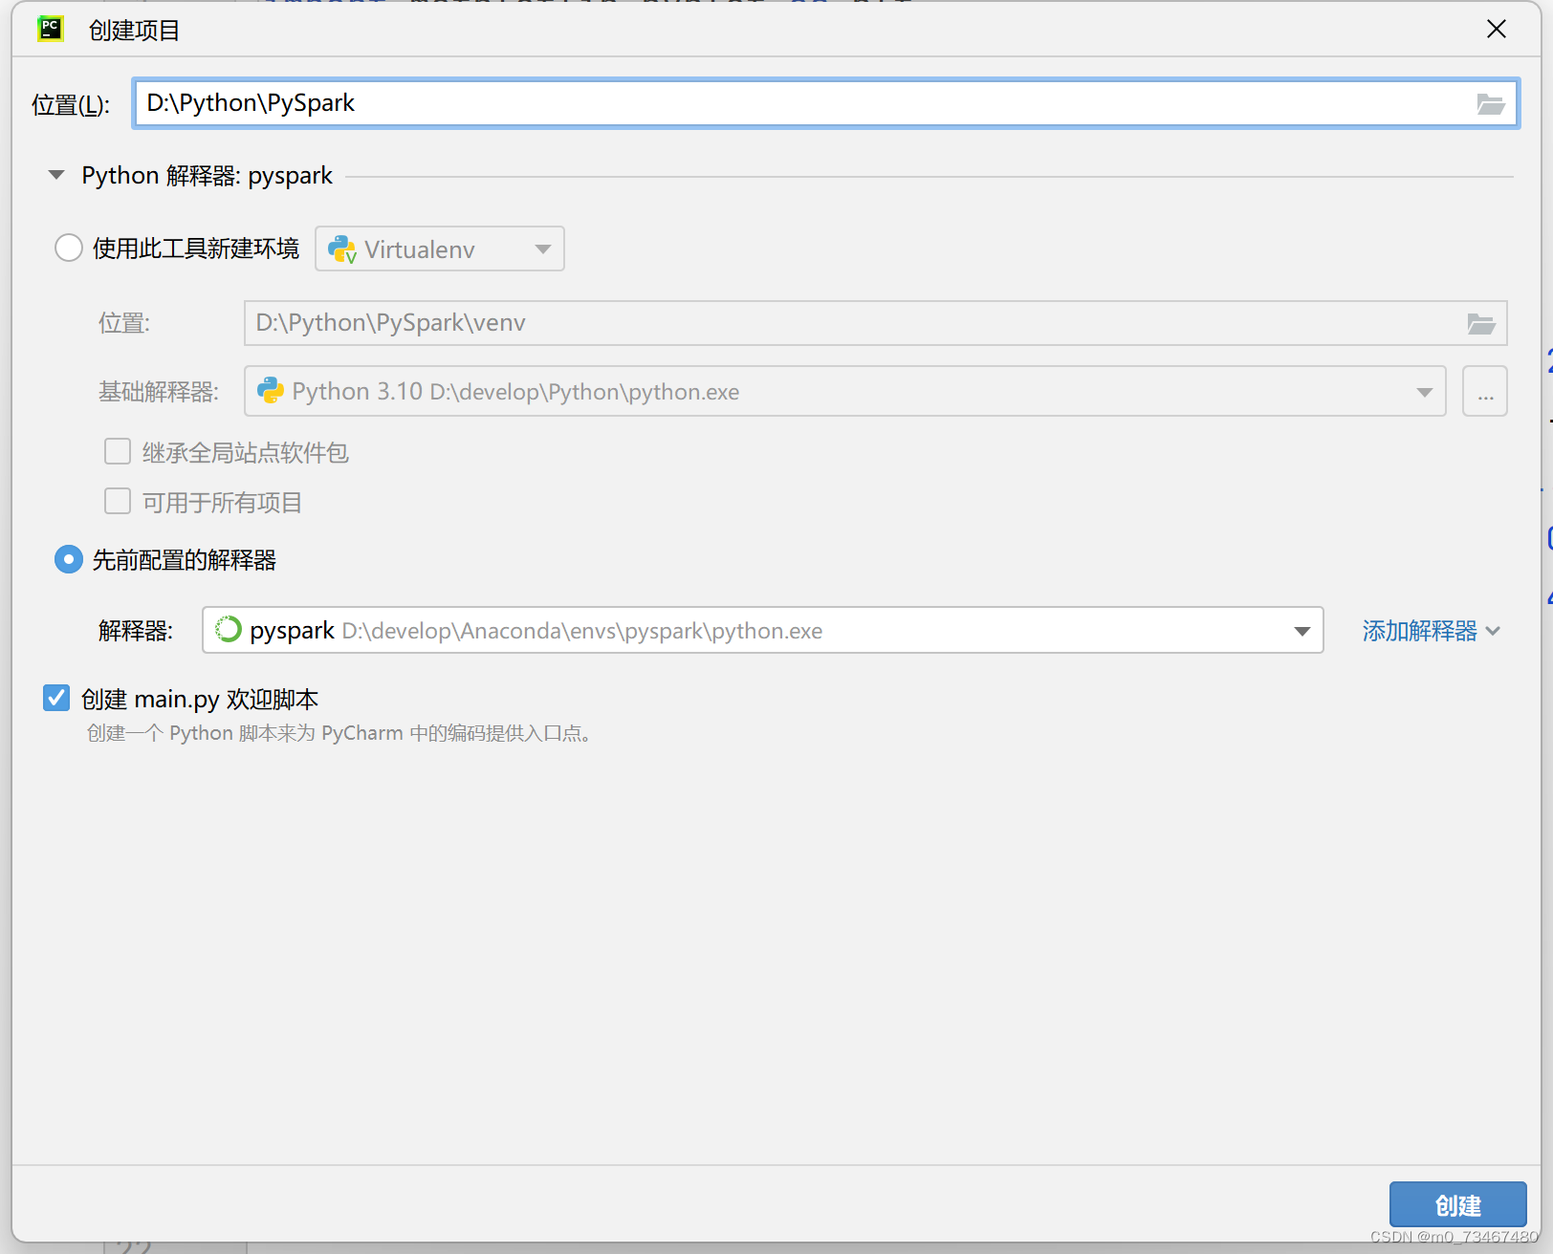The height and width of the screenshot is (1254, 1553).
Task: Click the folder browse icon for project location
Action: click(x=1492, y=103)
